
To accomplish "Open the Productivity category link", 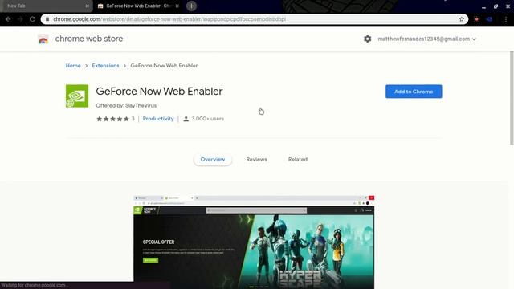I will [158, 119].
